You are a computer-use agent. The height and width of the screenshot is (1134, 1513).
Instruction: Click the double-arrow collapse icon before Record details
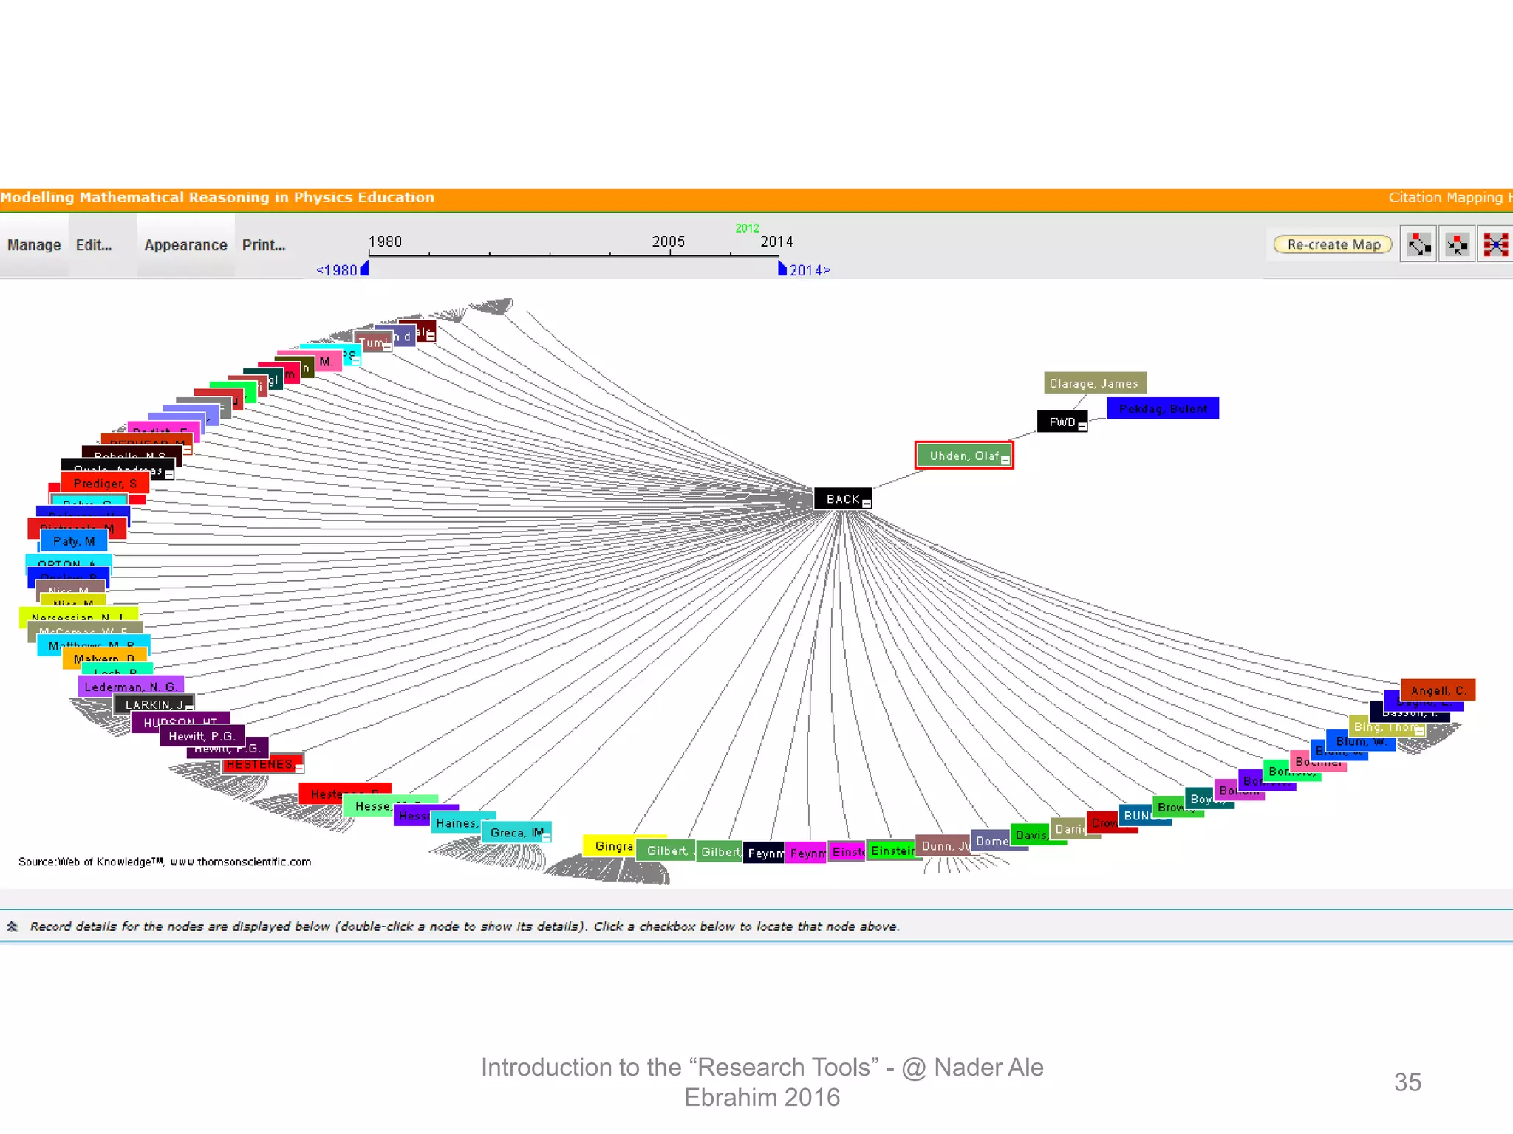[13, 927]
